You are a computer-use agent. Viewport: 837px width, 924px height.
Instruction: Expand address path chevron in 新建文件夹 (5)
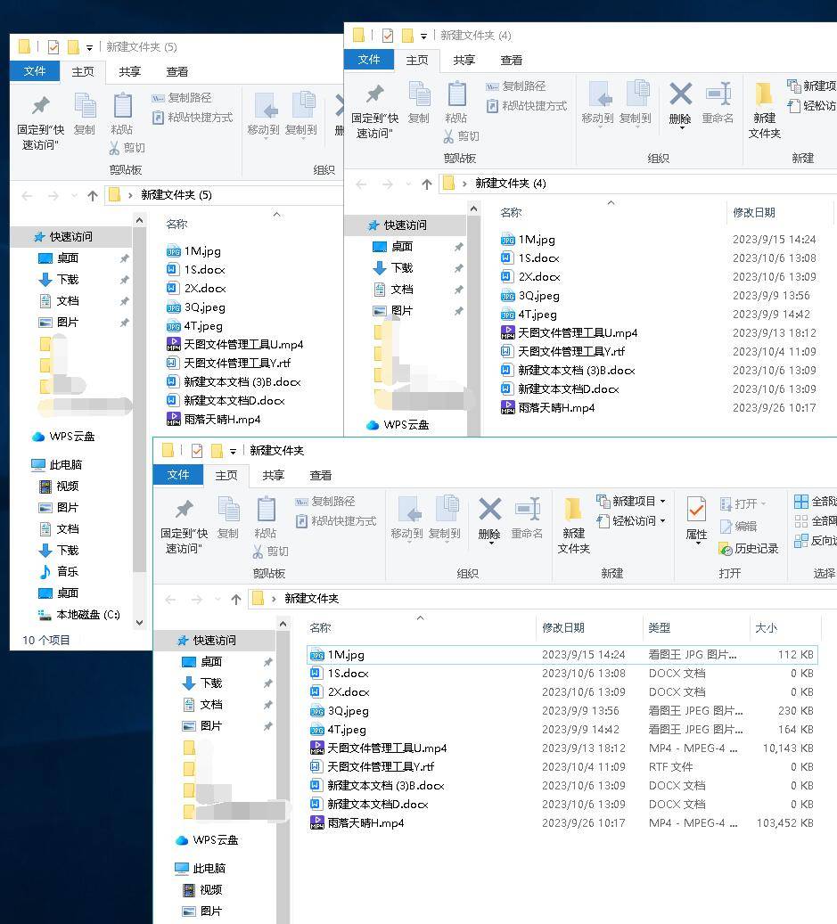[x=130, y=196]
